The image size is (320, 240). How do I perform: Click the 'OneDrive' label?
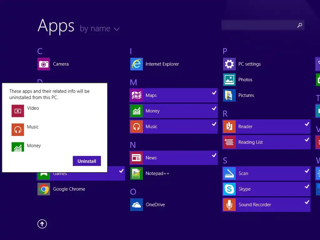[x=155, y=205]
